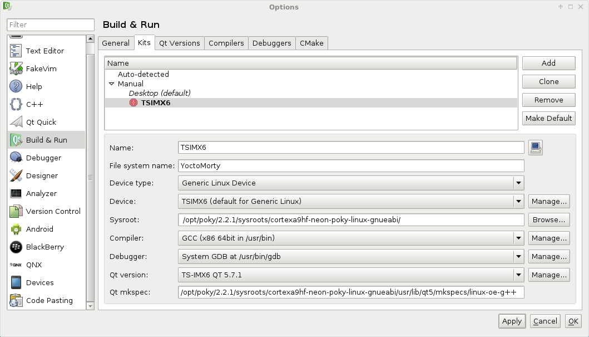
Task: Click the category list scroll up arrow
Action: (90, 39)
